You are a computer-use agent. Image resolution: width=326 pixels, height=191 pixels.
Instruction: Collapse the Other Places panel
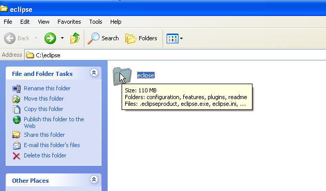pyautogui.click(x=94, y=180)
